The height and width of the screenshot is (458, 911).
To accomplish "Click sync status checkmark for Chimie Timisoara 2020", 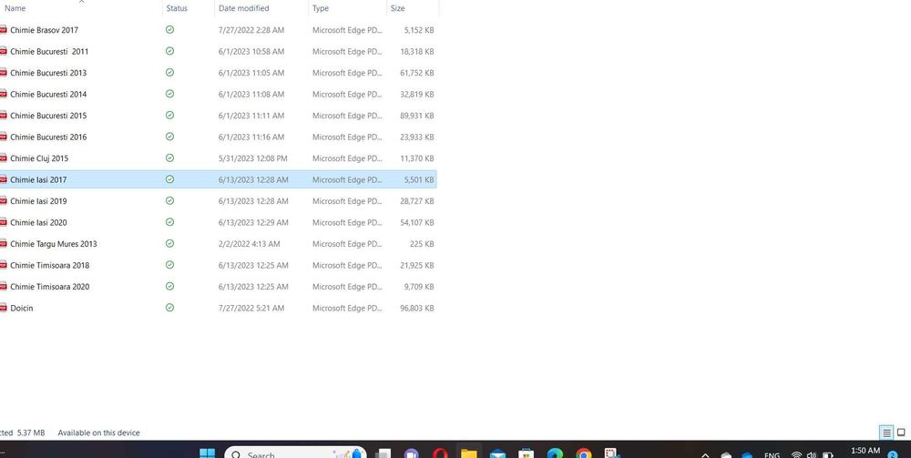I will pos(169,286).
